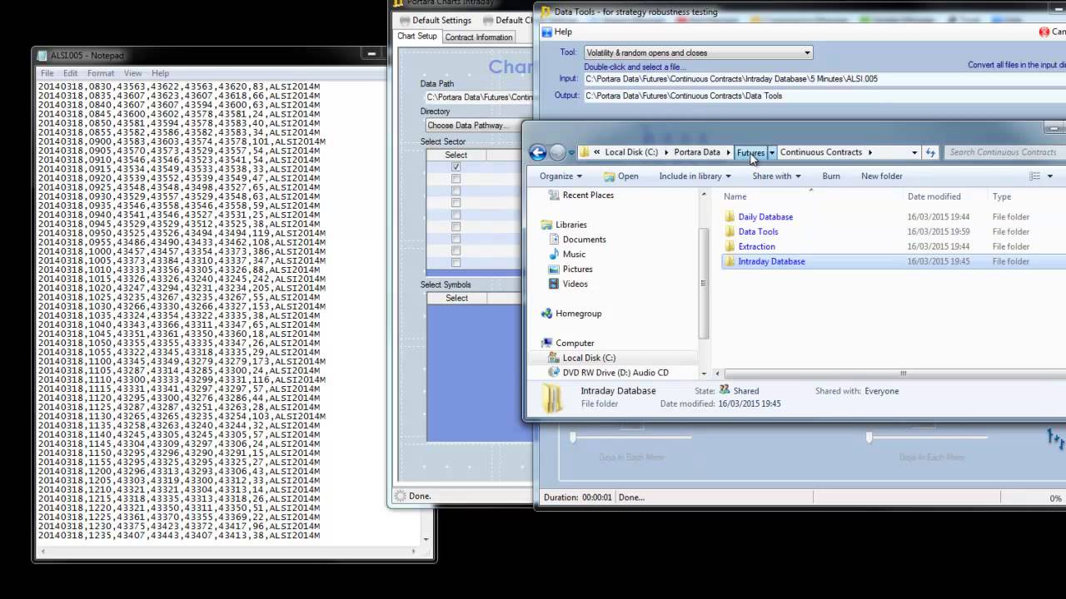Image resolution: width=1066 pixels, height=599 pixels.
Task: Toggle the checked Select Sector checkbox
Action: 456,167
